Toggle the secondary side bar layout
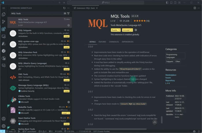This screenshot has width=202, height=133. (175, 3)
